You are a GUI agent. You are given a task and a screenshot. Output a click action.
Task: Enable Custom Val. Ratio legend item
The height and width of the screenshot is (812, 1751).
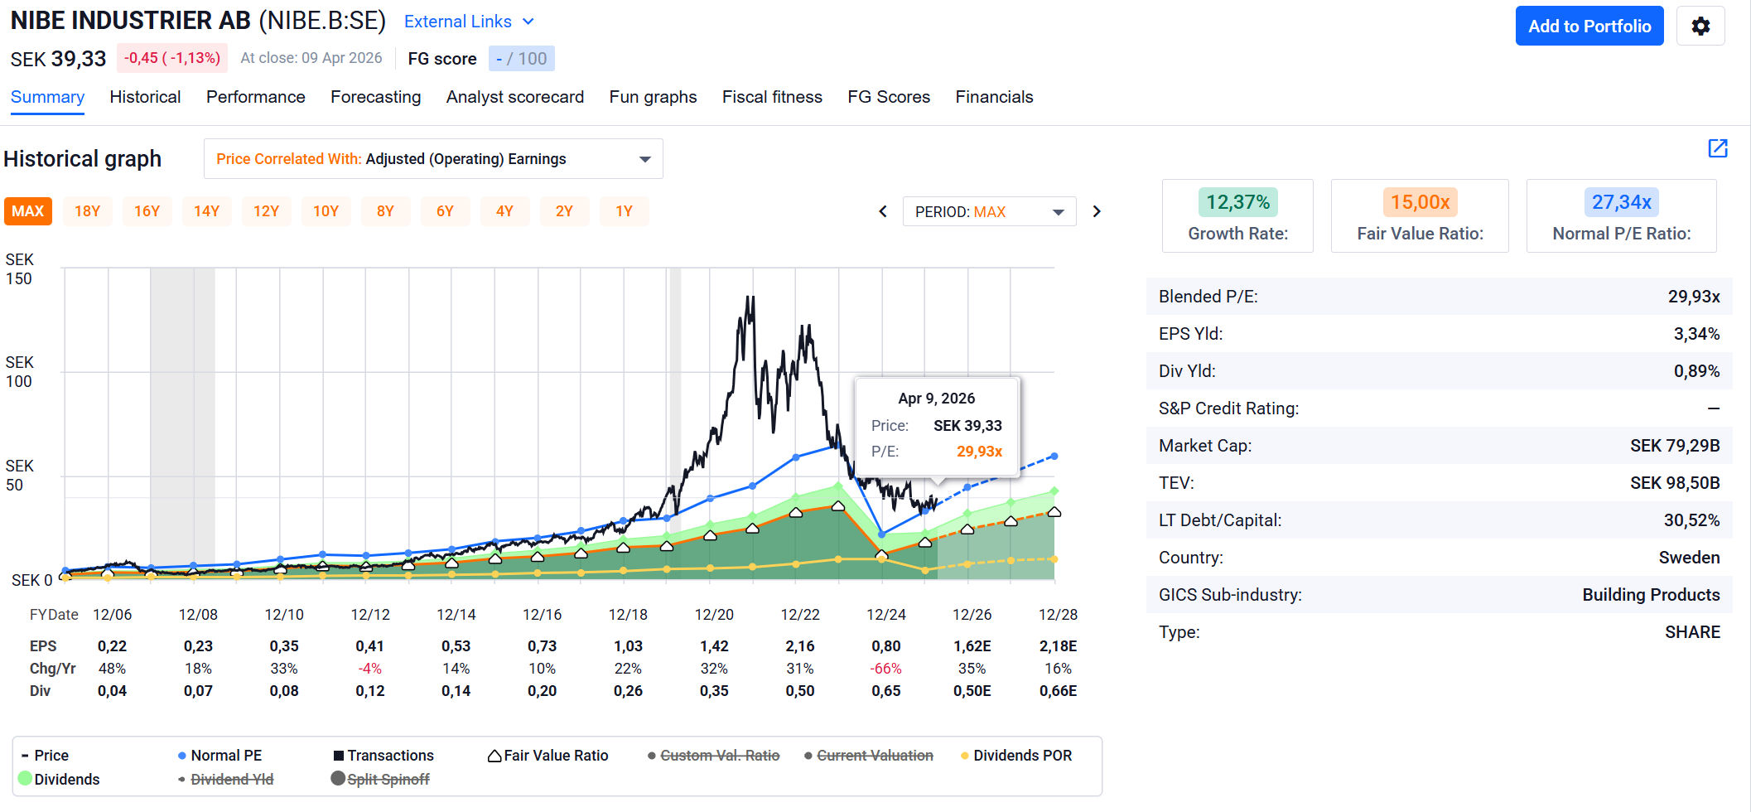(714, 755)
